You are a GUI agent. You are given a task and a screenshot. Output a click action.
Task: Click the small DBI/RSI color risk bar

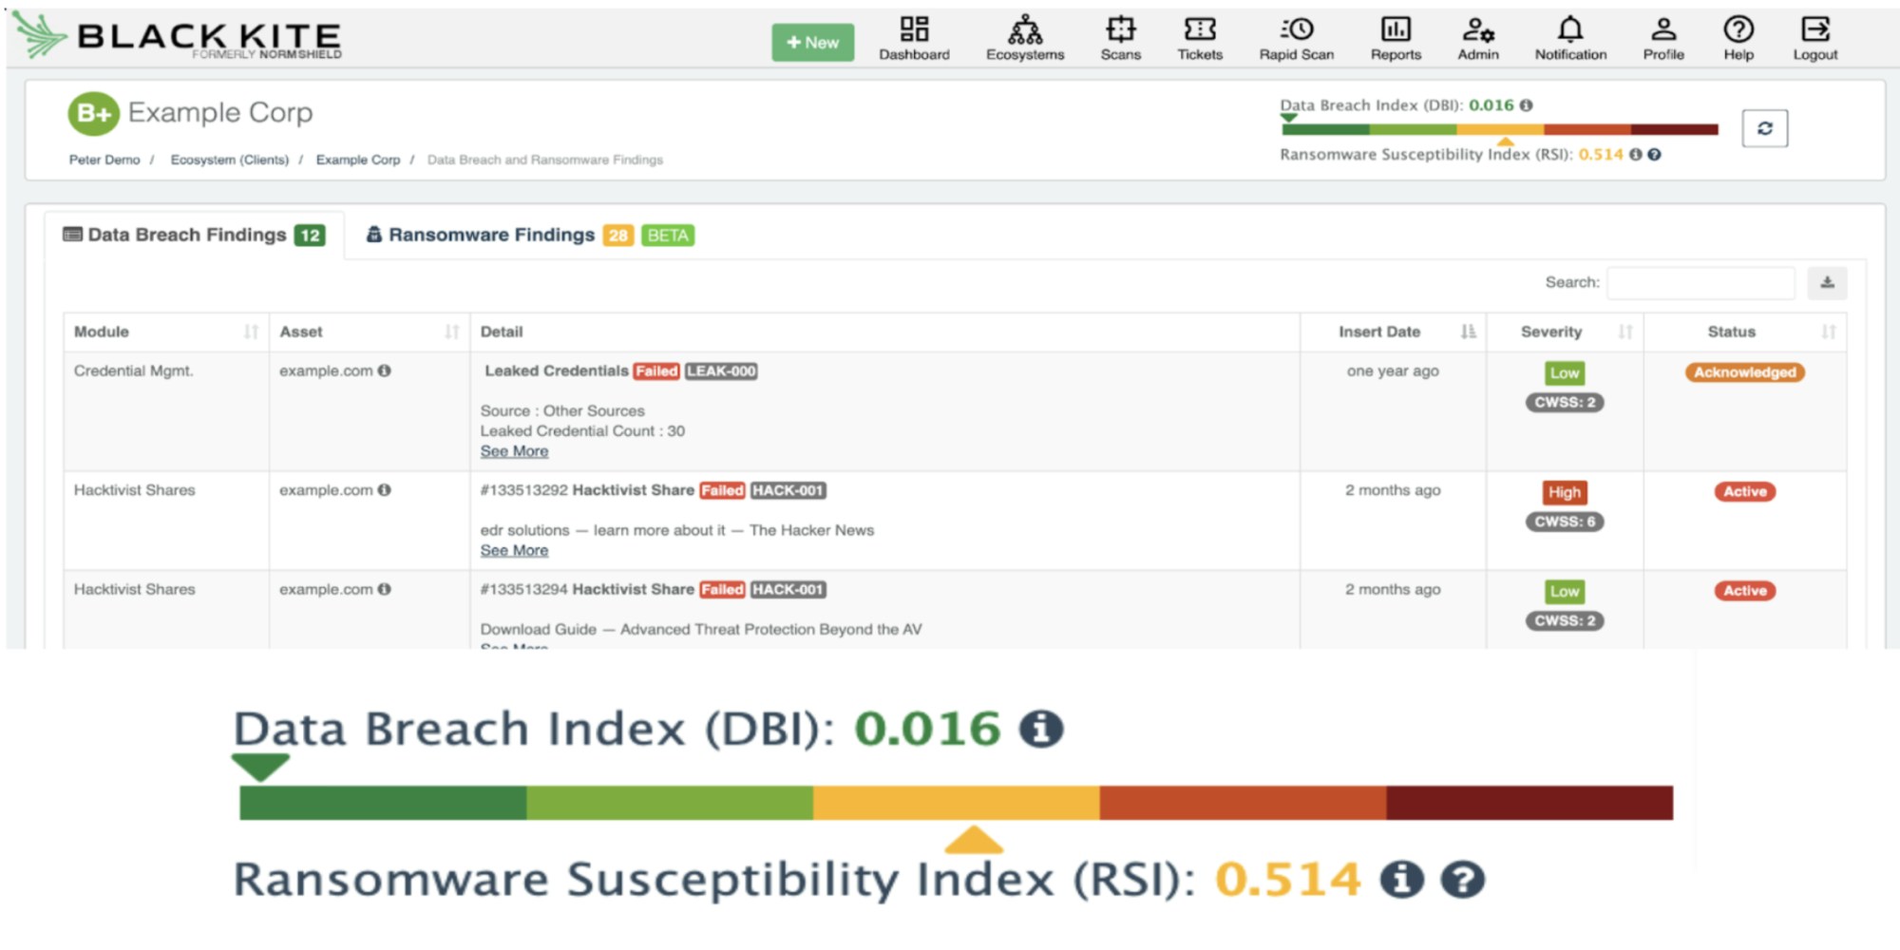[x=1499, y=129]
